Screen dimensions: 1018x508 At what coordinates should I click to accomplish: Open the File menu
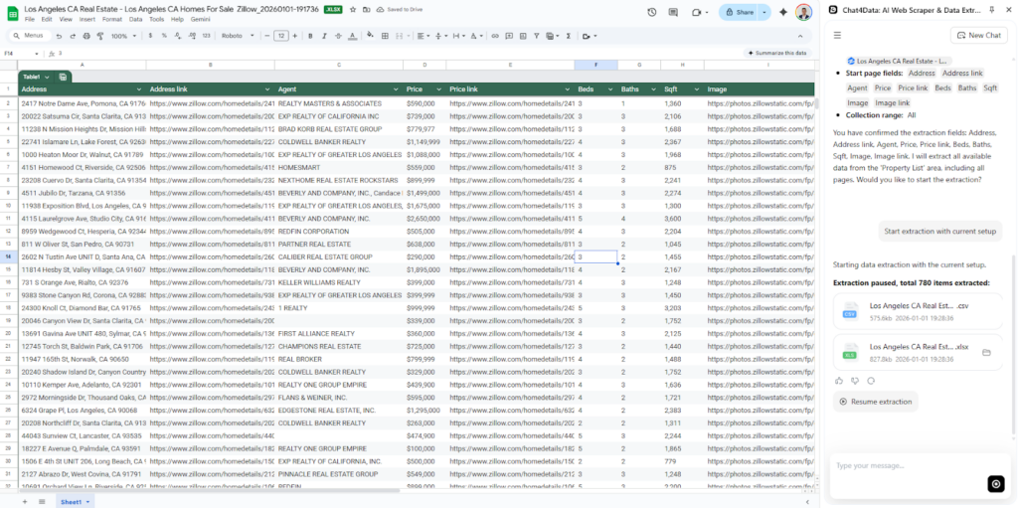[x=30, y=20]
